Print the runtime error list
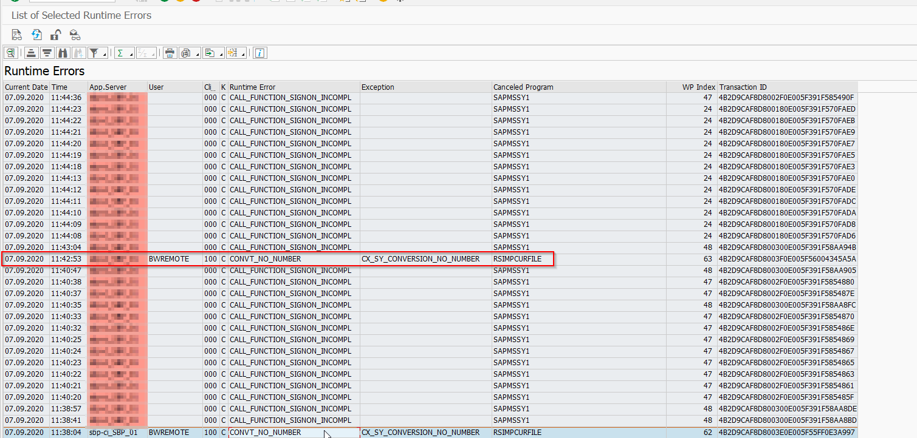This screenshot has width=917, height=438. (x=170, y=53)
